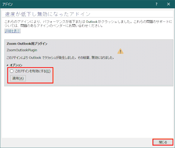The height and width of the screenshot is (148, 175).
Task: Open the 詳細を表示 link
Action: (x=12, y=31)
